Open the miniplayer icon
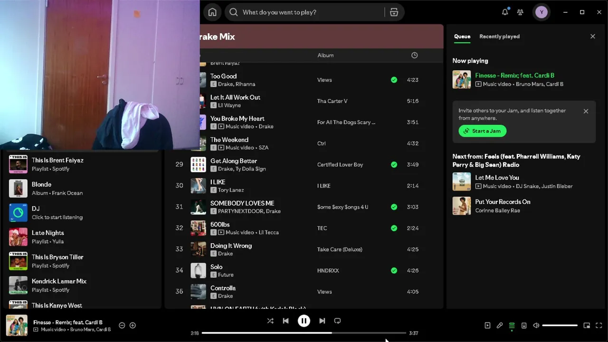Screen dimensions: 608x342 (587, 325)
